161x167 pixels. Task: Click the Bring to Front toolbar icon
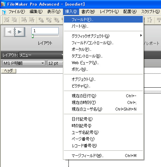point(41,20)
